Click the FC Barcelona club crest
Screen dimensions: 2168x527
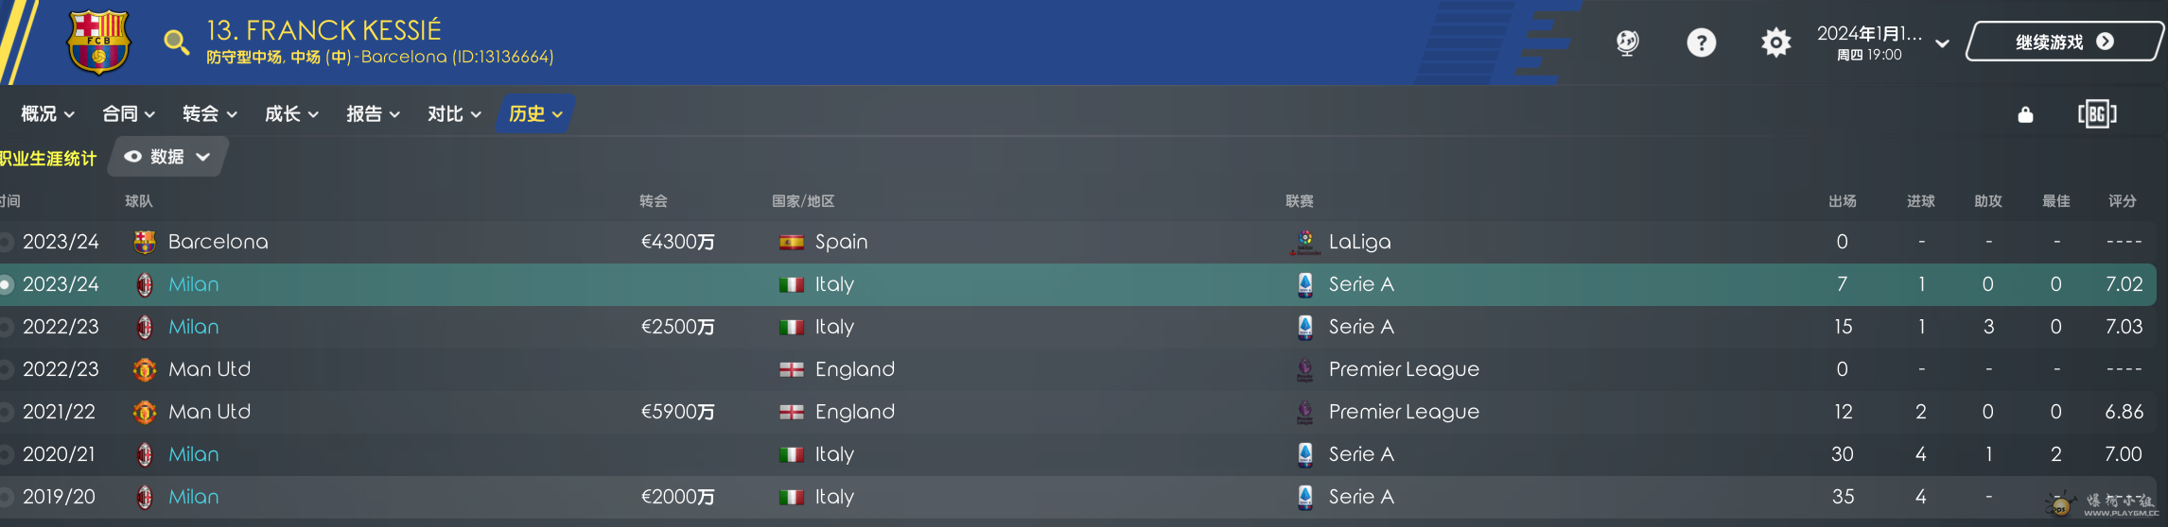(x=97, y=42)
